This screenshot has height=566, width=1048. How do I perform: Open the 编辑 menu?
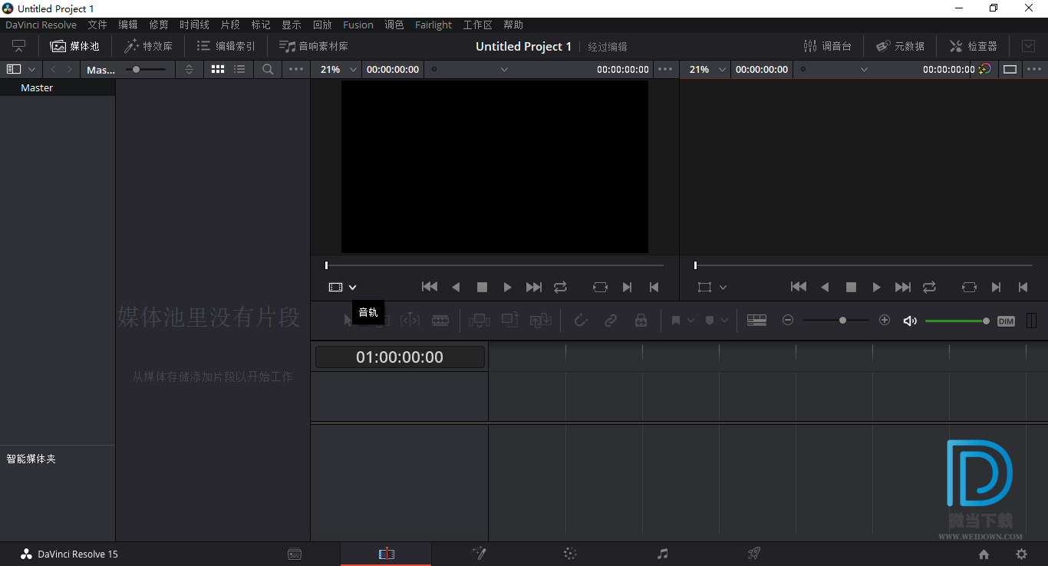128,25
